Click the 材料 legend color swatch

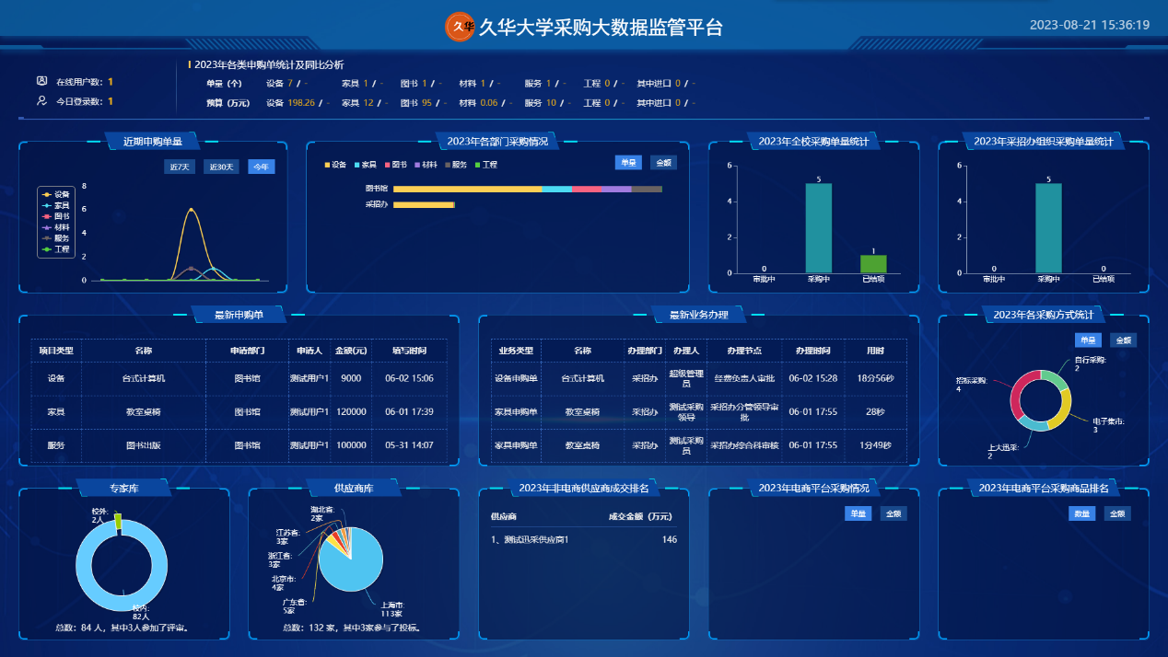(x=415, y=165)
